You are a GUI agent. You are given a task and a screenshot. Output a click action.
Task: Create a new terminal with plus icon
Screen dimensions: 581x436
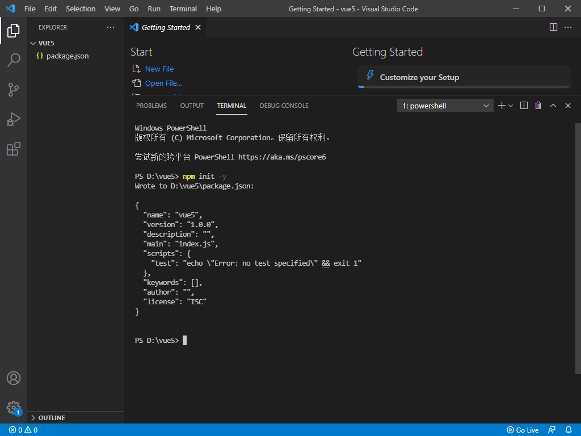coord(502,106)
